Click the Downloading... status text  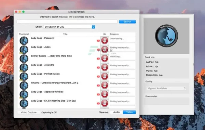tap(117, 39)
